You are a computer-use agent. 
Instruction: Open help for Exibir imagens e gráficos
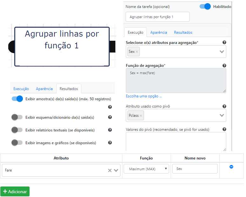tap(110, 143)
